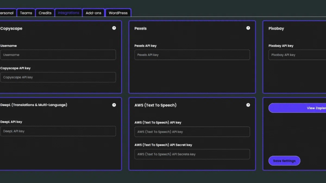The width and height of the screenshot is (326, 183).
Task: Go to the Add-ons tab
Action: (x=93, y=13)
